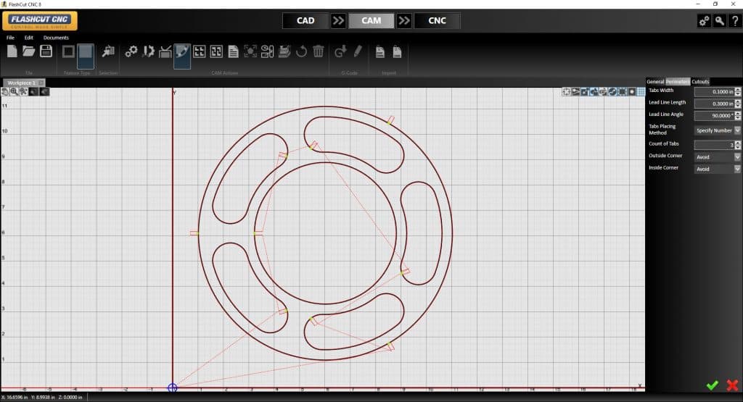Toggle the outlined-square feature type button
This screenshot has width=743, height=402.
pyautogui.click(x=68, y=51)
